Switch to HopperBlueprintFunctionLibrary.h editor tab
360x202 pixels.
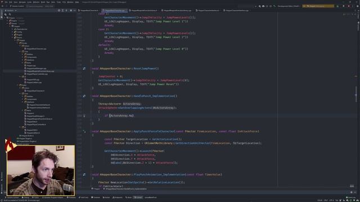point(144,11)
